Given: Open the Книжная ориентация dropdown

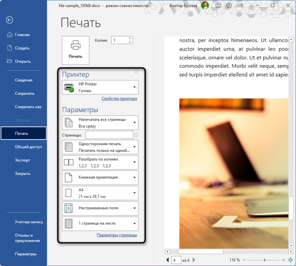Looking at the screenshot, I should tap(100, 178).
